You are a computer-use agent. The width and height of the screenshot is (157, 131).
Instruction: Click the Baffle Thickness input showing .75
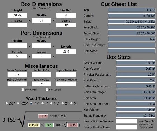(41, 84)
